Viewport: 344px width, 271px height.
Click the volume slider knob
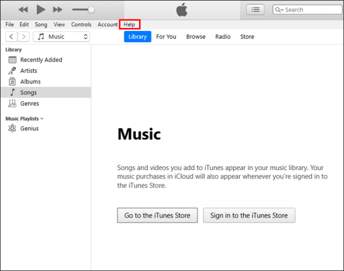tap(91, 9)
